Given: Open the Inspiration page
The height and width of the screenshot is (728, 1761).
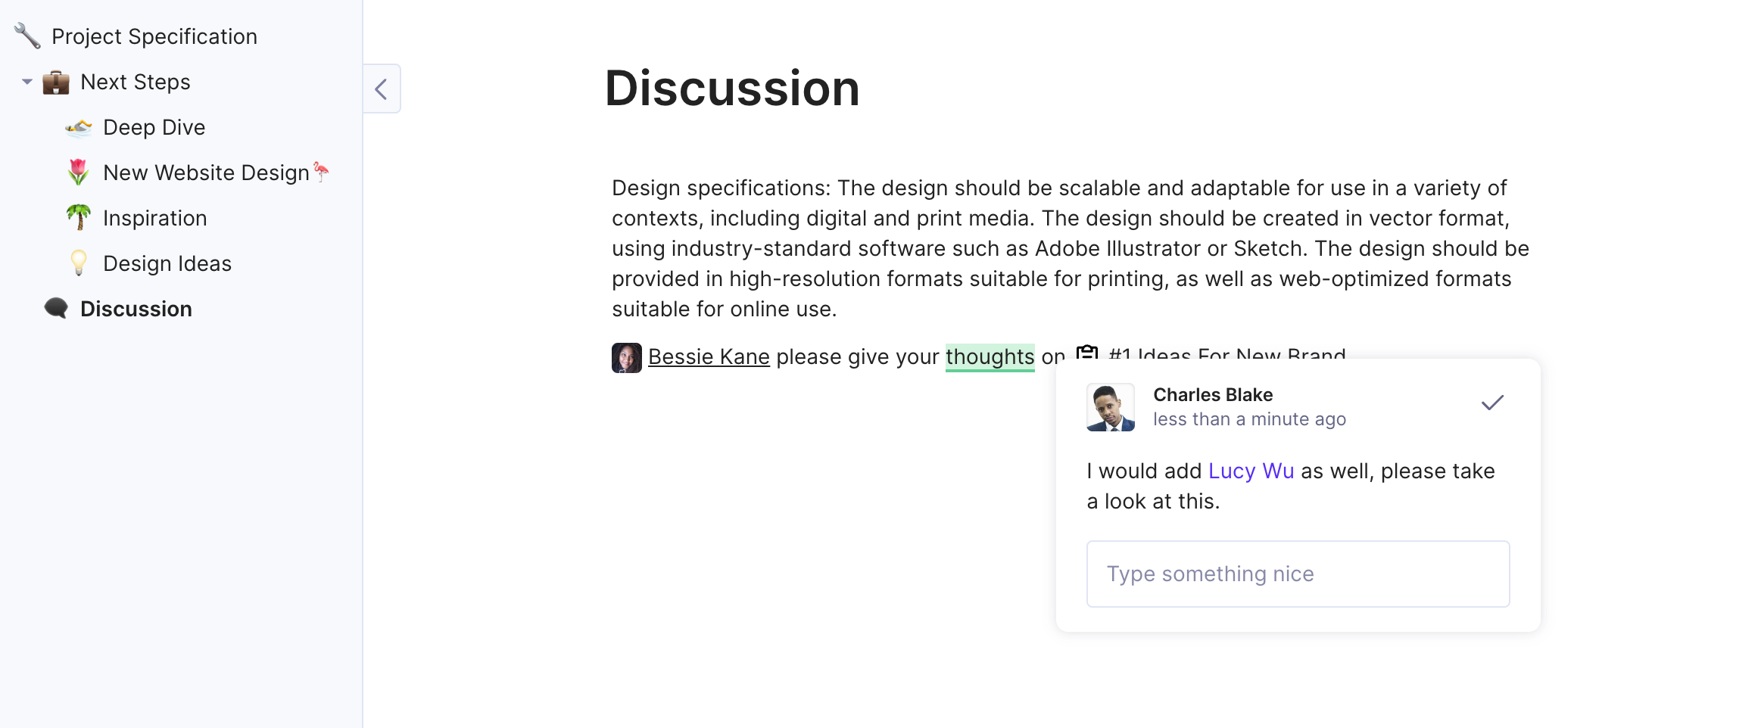Looking at the screenshot, I should pyautogui.click(x=155, y=218).
